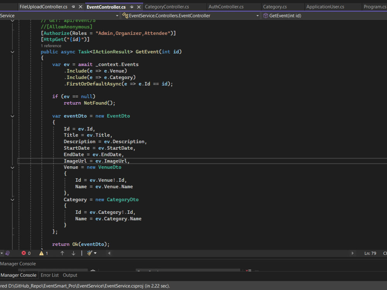Open the Output panel tab
Screen dimensions: 387x290
[70, 275]
